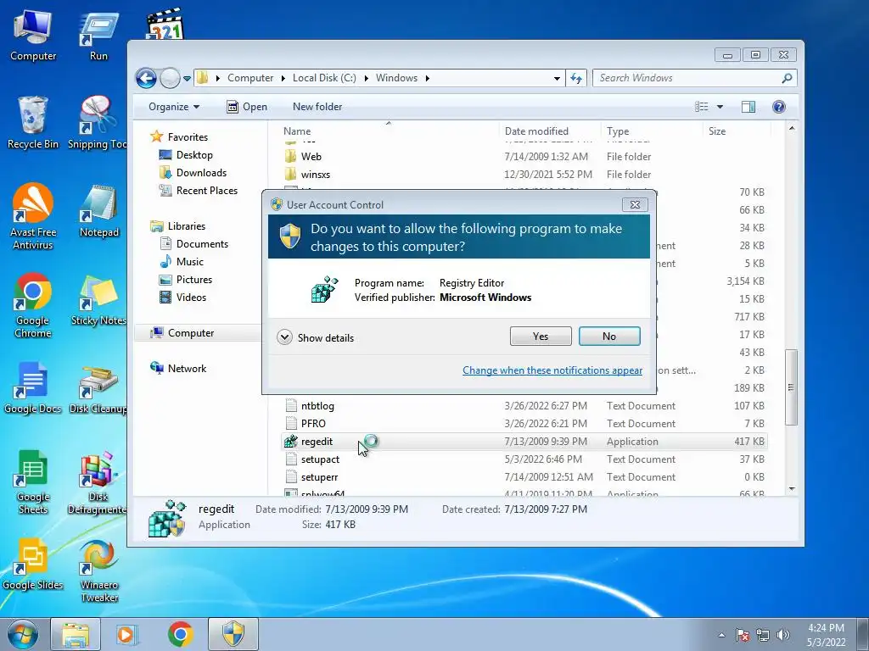The image size is (869, 651).
Task: Expand the address bar history dropdown
Action: pyautogui.click(x=557, y=78)
